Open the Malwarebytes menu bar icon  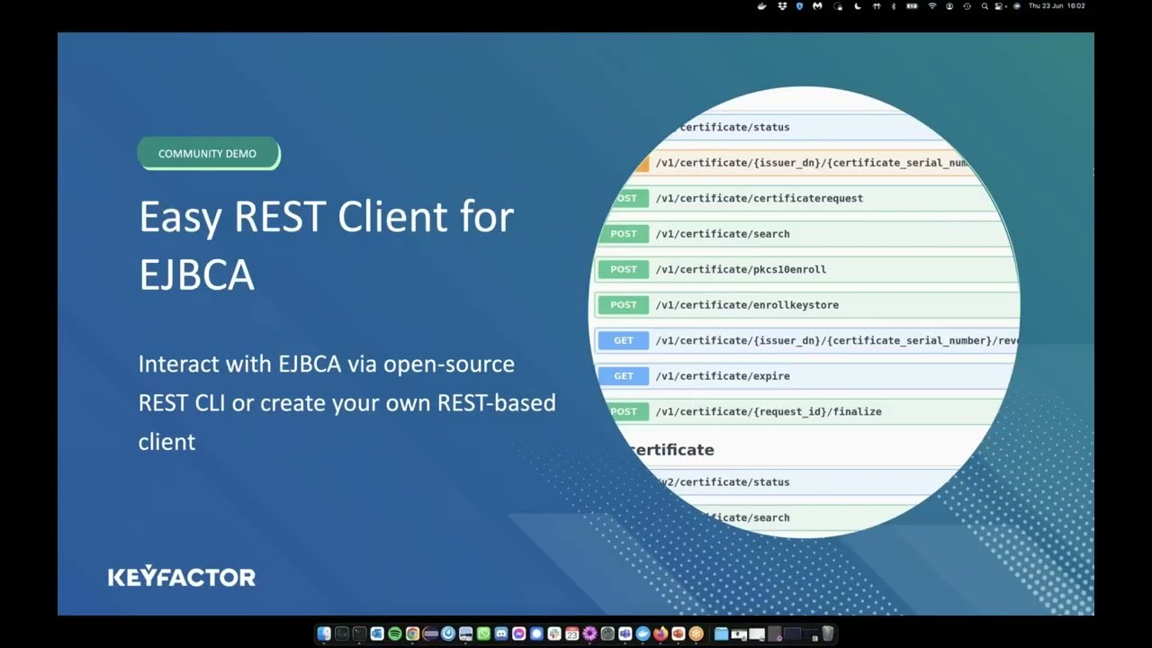(x=818, y=5)
